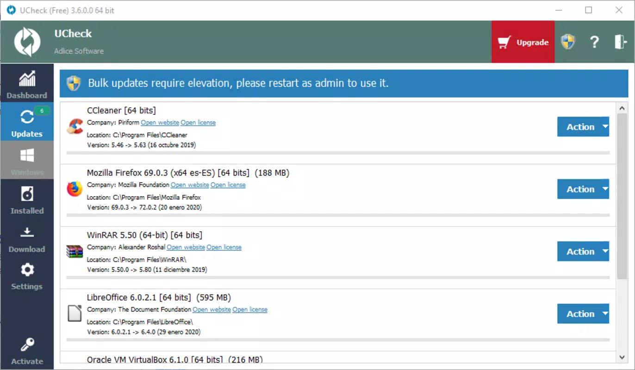Open website link for CCleaner
635x370 pixels.
pyautogui.click(x=160, y=123)
